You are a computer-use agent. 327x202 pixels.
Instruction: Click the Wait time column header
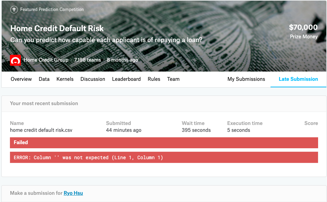click(193, 123)
